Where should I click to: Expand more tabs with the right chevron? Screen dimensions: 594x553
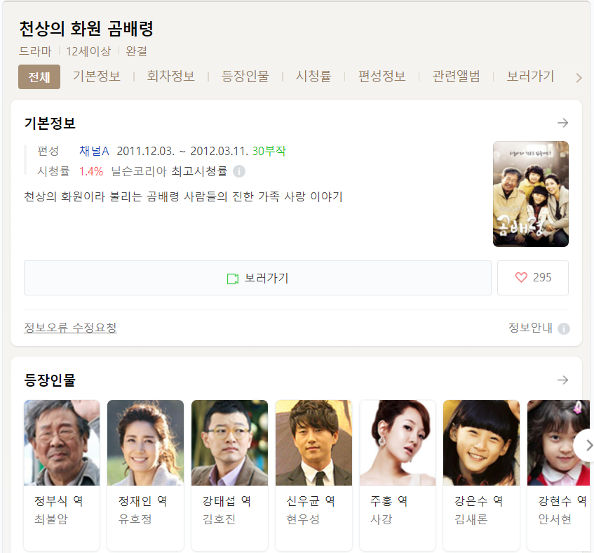click(579, 78)
